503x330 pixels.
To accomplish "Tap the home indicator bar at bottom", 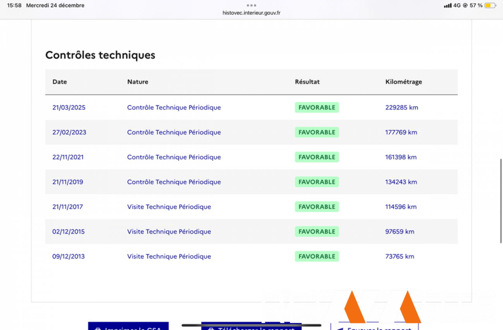I will coord(251,325).
